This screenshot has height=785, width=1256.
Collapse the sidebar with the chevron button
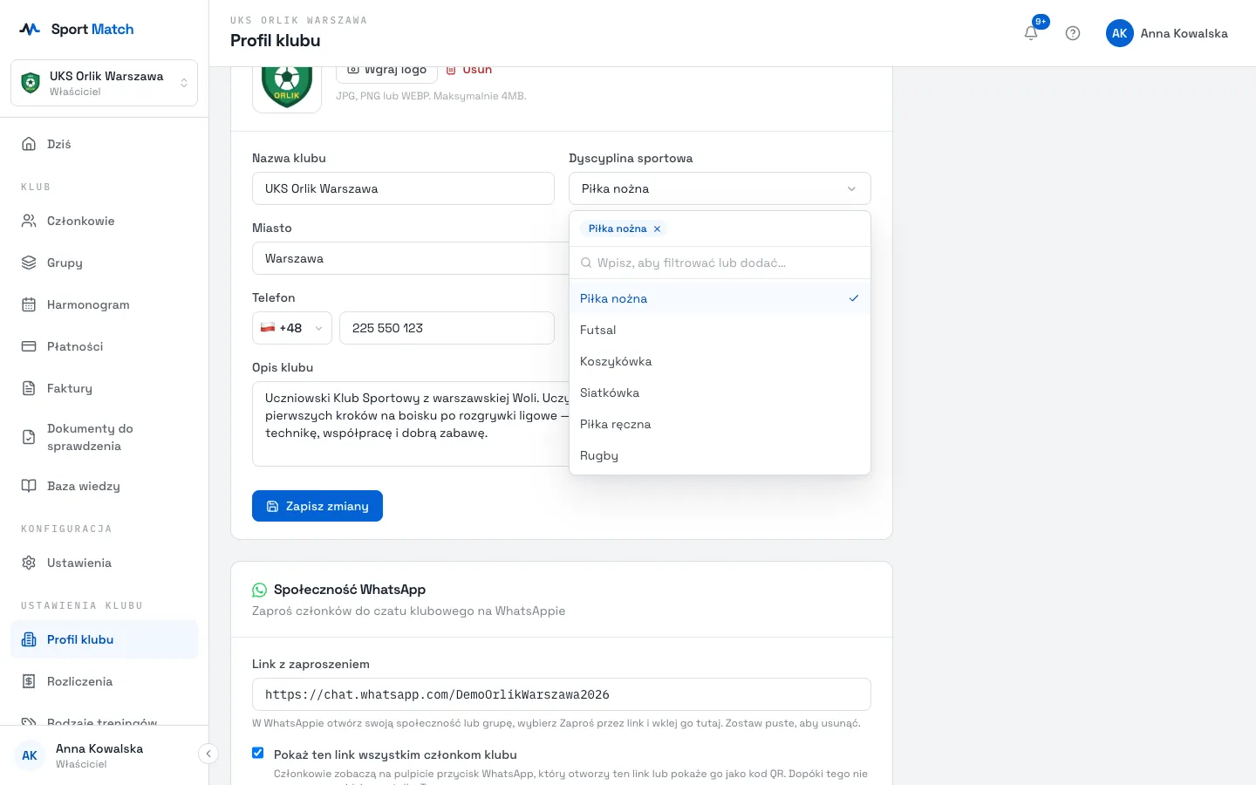208,754
